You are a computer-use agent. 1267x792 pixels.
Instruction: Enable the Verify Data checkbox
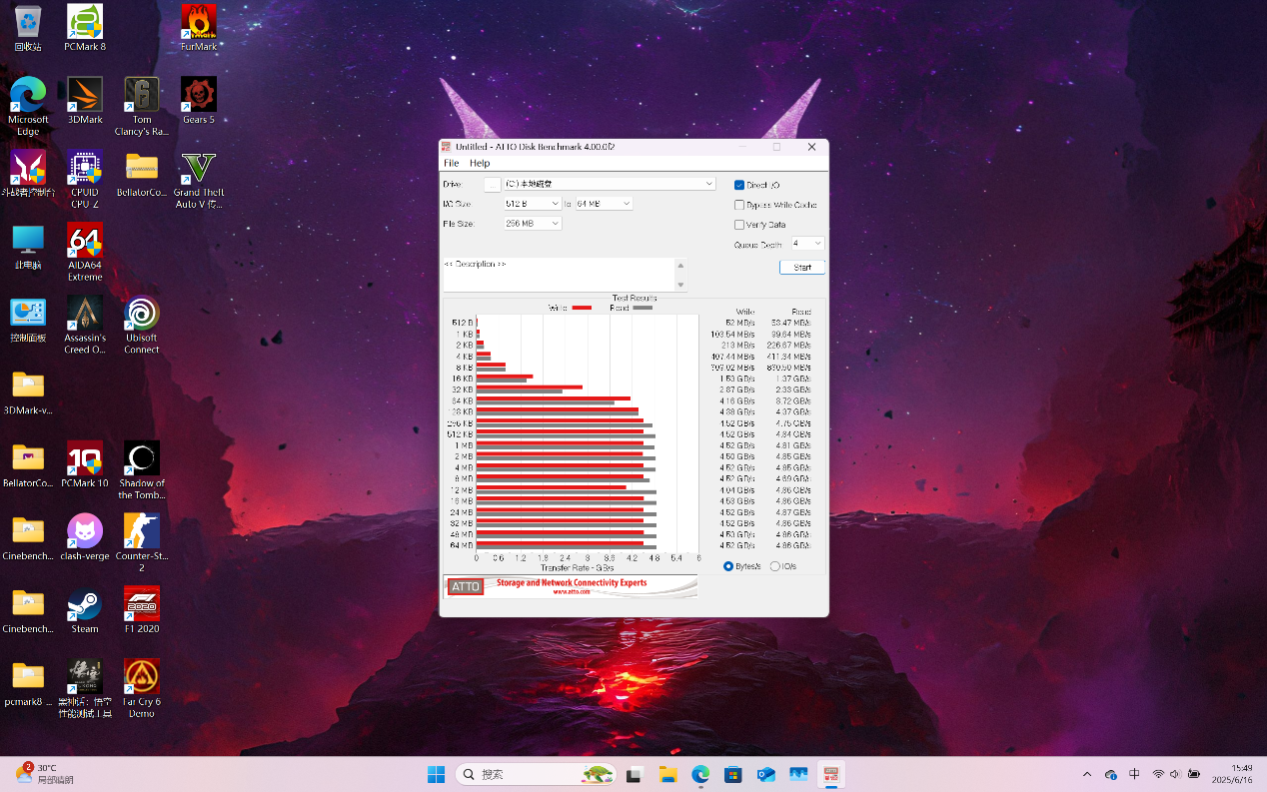coord(739,225)
